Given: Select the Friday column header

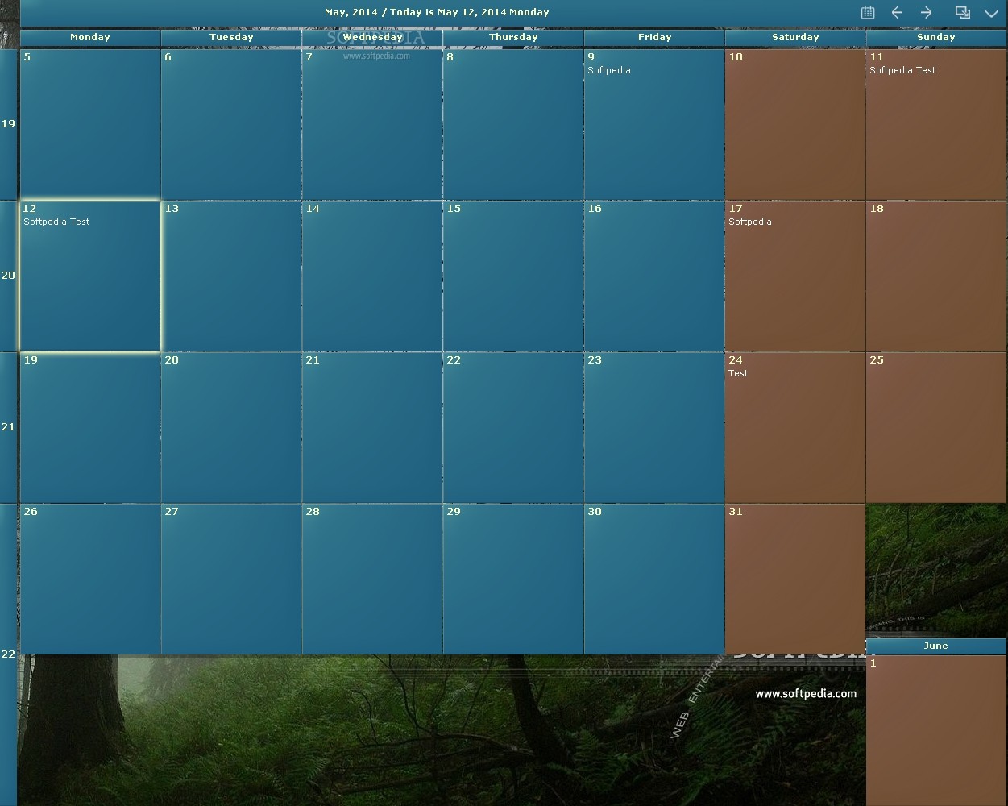Looking at the screenshot, I should point(654,37).
